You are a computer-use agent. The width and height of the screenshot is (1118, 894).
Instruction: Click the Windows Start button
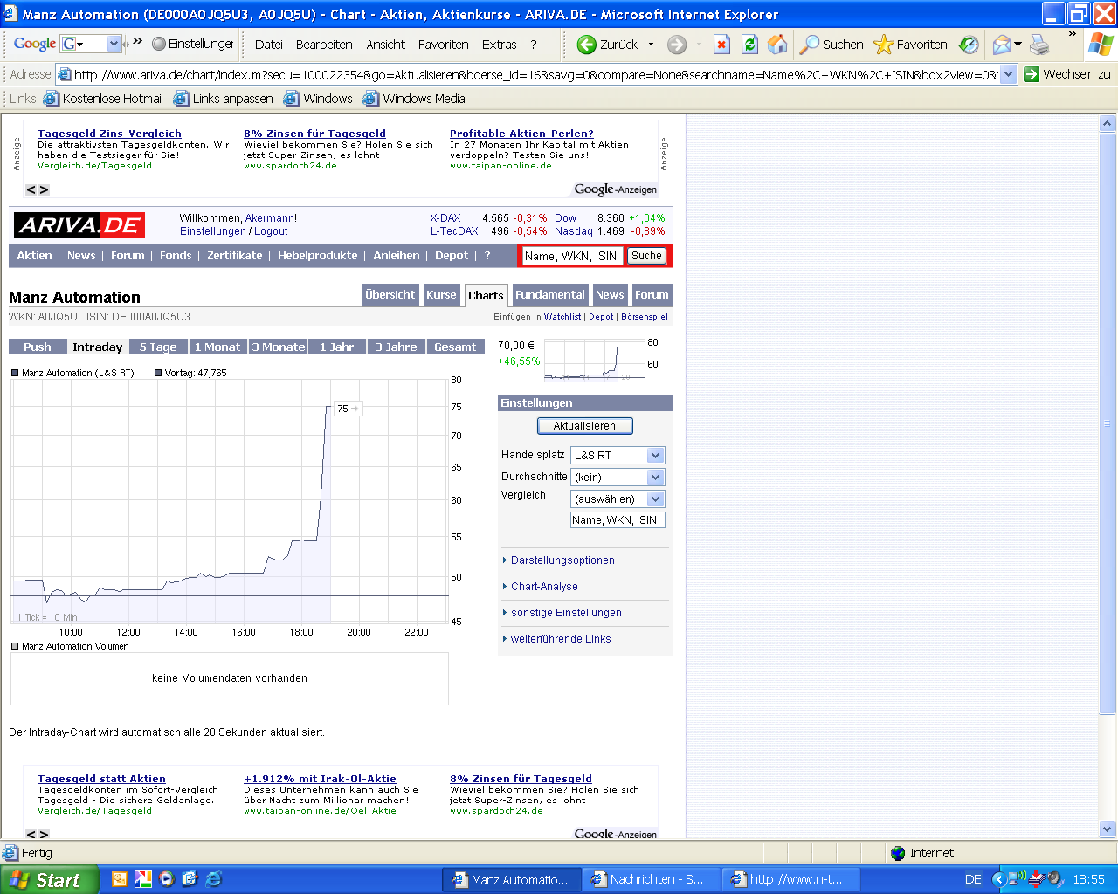49,880
